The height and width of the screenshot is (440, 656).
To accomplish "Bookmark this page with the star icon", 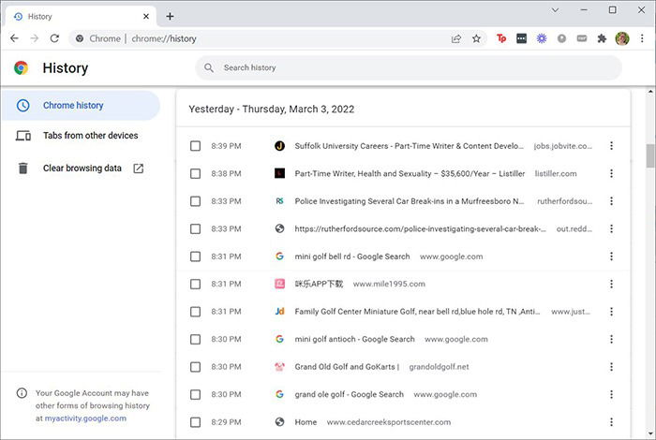I will click(476, 38).
